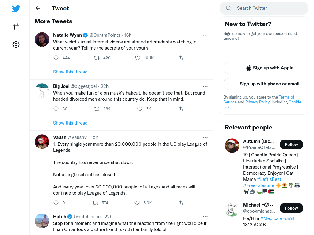Follow Autumn @PrairieOfMa account

pos(291,144)
